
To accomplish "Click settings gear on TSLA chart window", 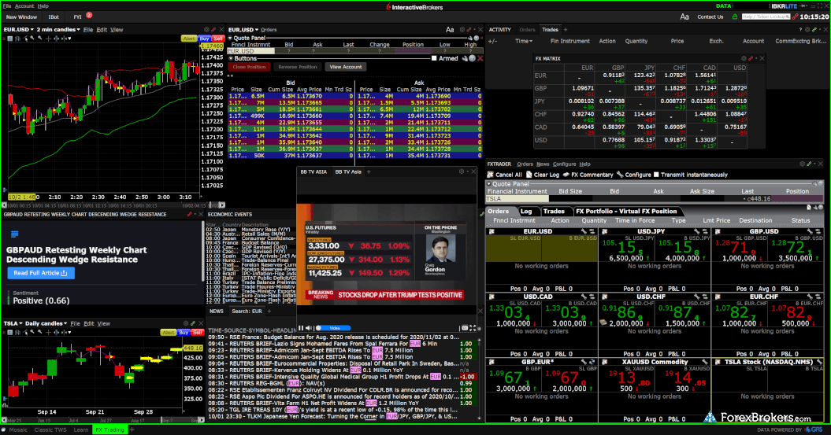I will click(185, 323).
